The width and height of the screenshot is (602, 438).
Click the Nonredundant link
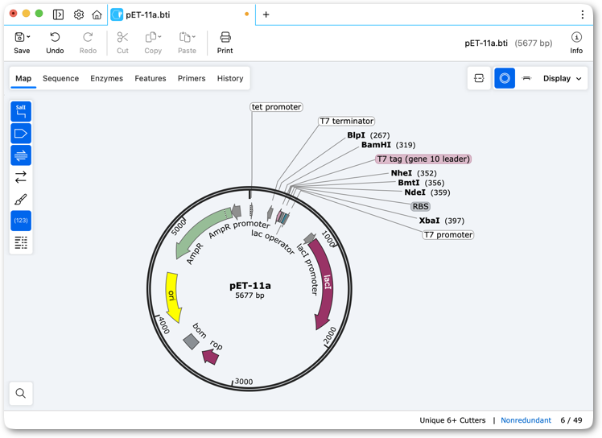point(526,420)
